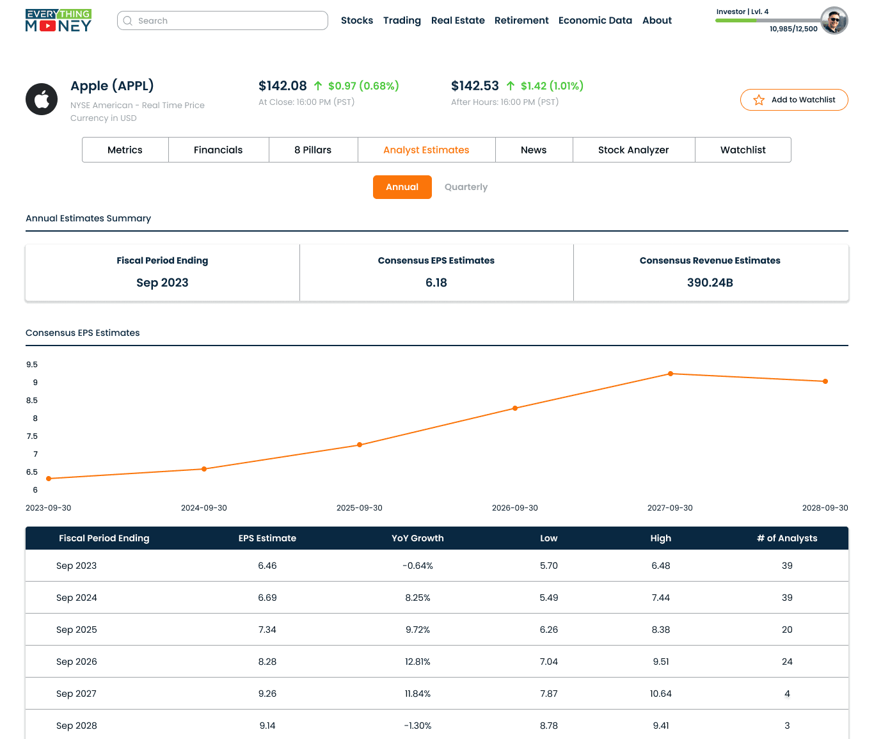Click the 2025-09-30 chart data point
The image size is (874, 739).
[x=360, y=445]
